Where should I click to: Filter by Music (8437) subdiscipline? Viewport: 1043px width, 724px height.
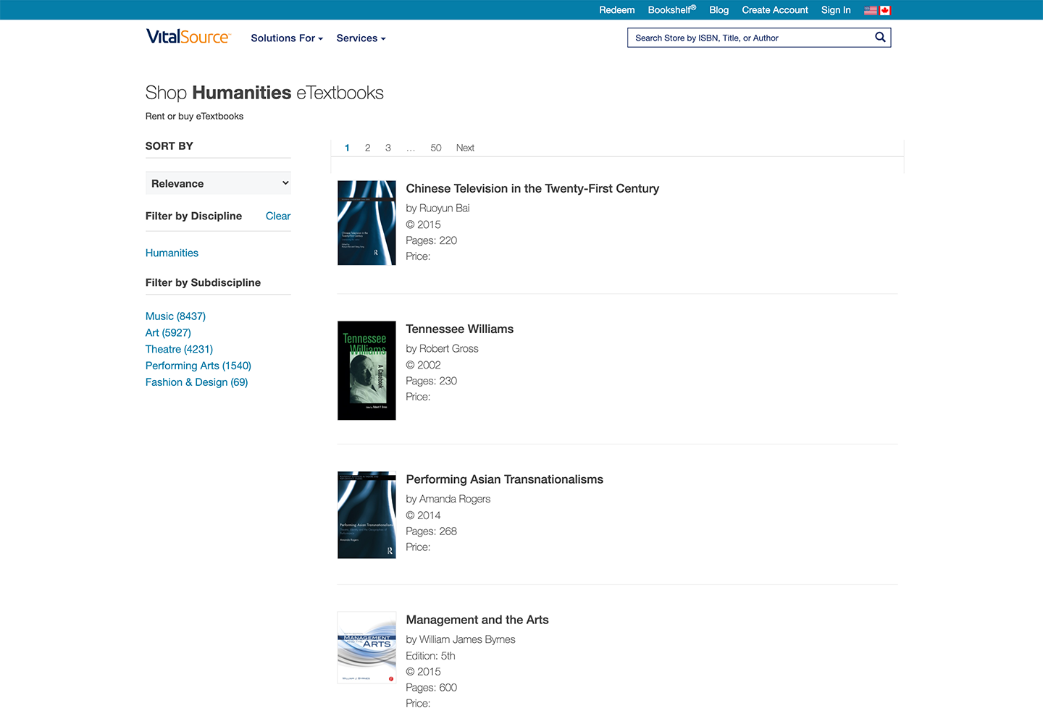click(175, 316)
